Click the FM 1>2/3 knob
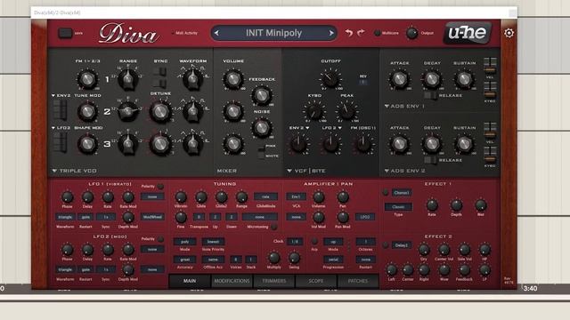Image resolution: width=570 pixels, height=320 pixels. point(87,79)
